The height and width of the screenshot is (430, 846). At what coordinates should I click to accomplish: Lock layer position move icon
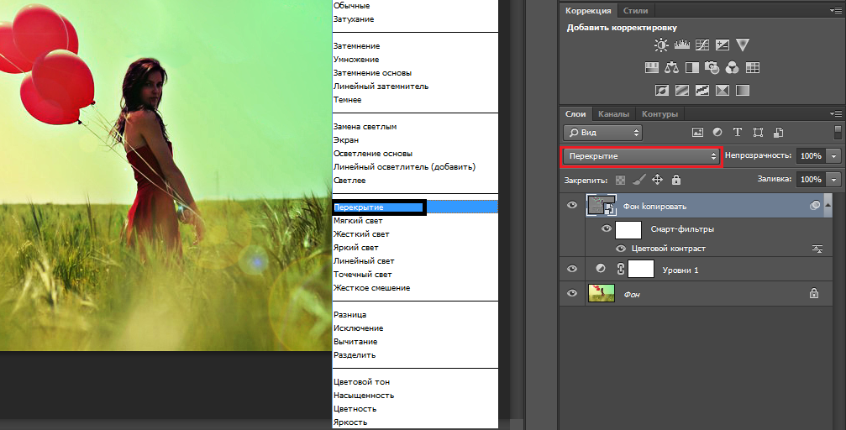click(657, 179)
